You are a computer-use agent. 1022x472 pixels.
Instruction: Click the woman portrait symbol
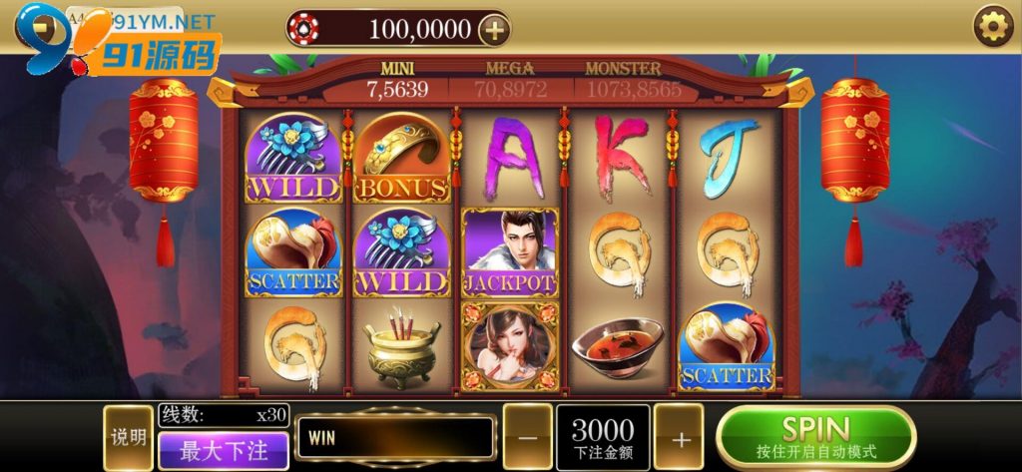coord(510,347)
